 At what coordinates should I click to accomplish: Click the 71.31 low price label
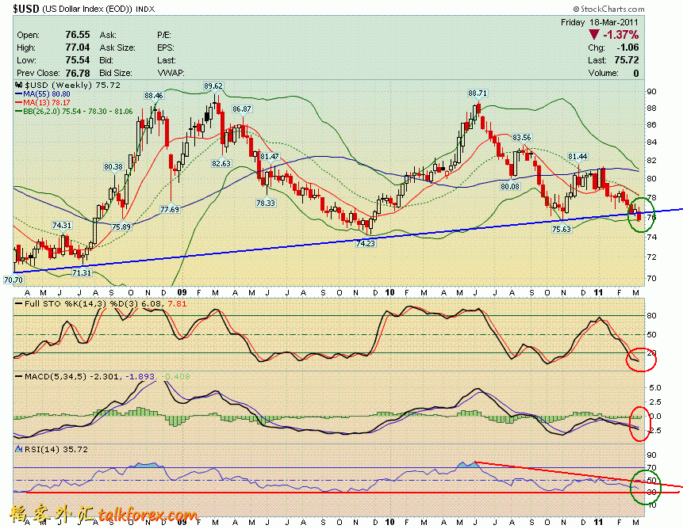pos(82,272)
